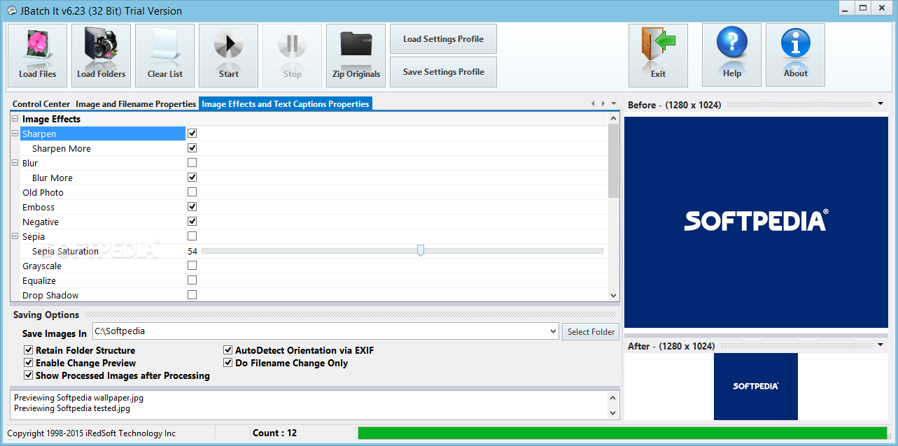Click the JBatch It title bar app icon
The image size is (898, 446).
tap(11, 10)
